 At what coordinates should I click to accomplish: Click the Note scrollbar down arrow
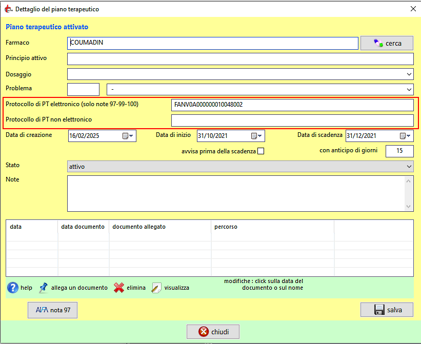point(409,207)
